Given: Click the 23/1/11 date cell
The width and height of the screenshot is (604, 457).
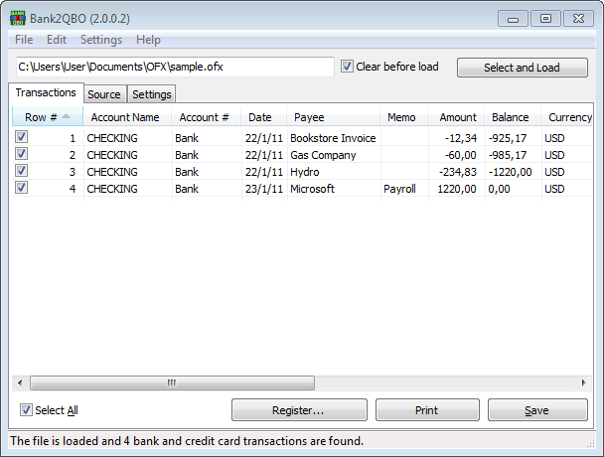Looking at the screenshot, I should 264,189.
